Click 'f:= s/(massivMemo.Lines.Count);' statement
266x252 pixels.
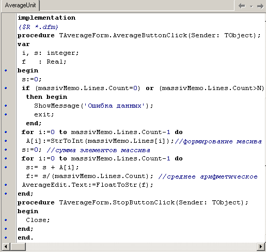click(x=89, y=176)
